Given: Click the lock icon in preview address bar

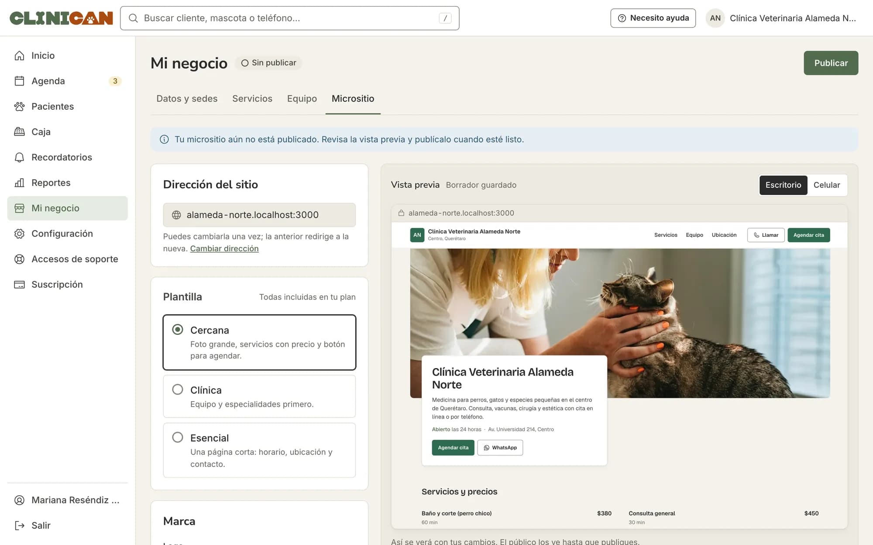Looking at the screenshot, I should [x=401, y=213].
